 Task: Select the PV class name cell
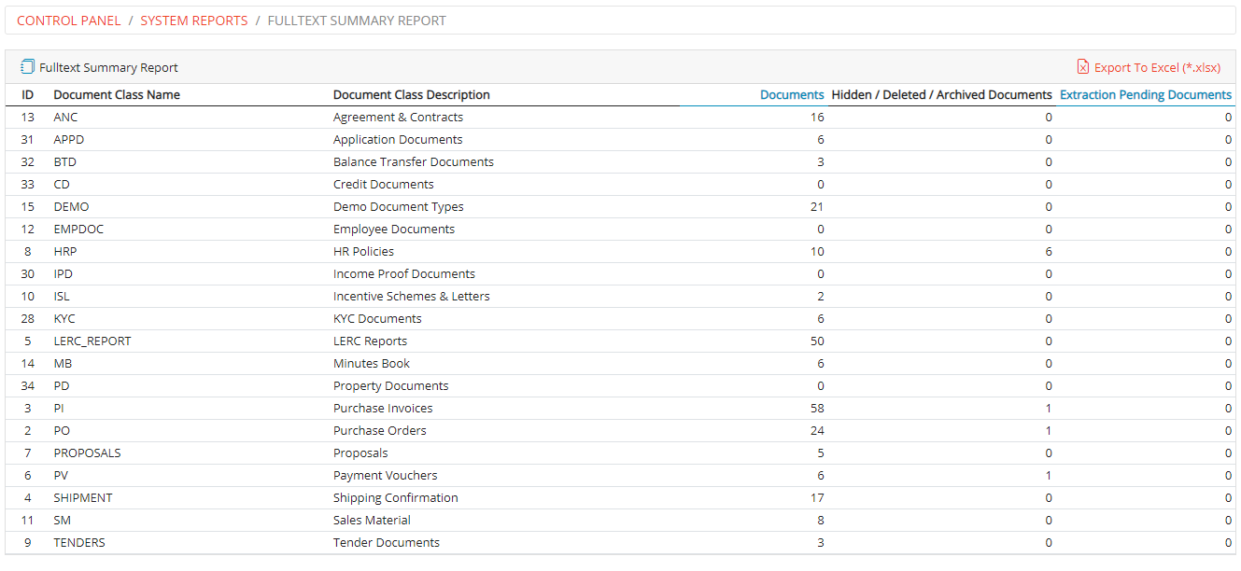pyautogui.click(x=61, y=476)
